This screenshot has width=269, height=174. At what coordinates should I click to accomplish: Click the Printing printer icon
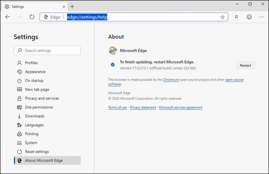[19, 134]
